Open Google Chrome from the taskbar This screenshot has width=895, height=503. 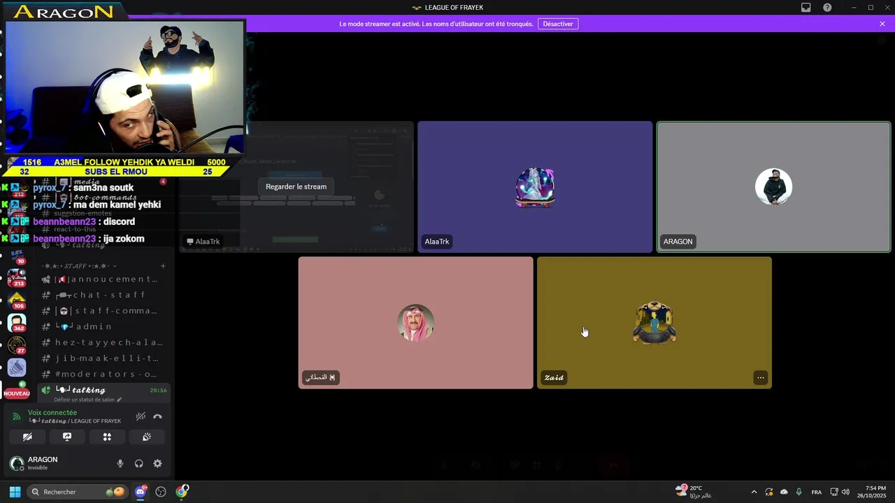pos(182,492)
